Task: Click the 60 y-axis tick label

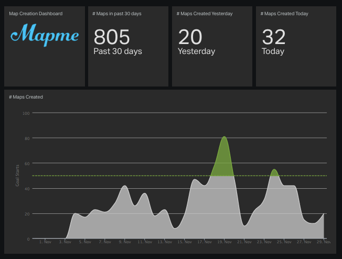Action: [x=27, y=164]
